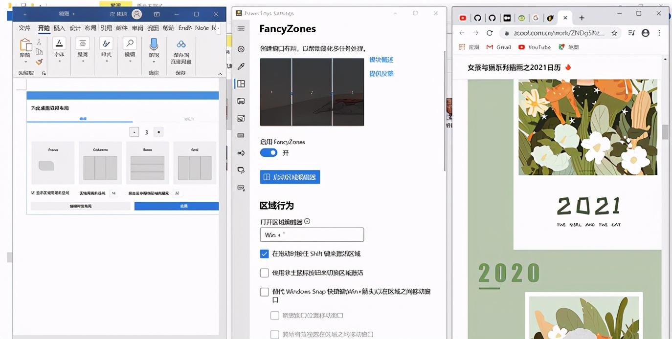Open PowerToys Run in the sidebar
Viewport: 672px width, 339px height.
(241, 170)
